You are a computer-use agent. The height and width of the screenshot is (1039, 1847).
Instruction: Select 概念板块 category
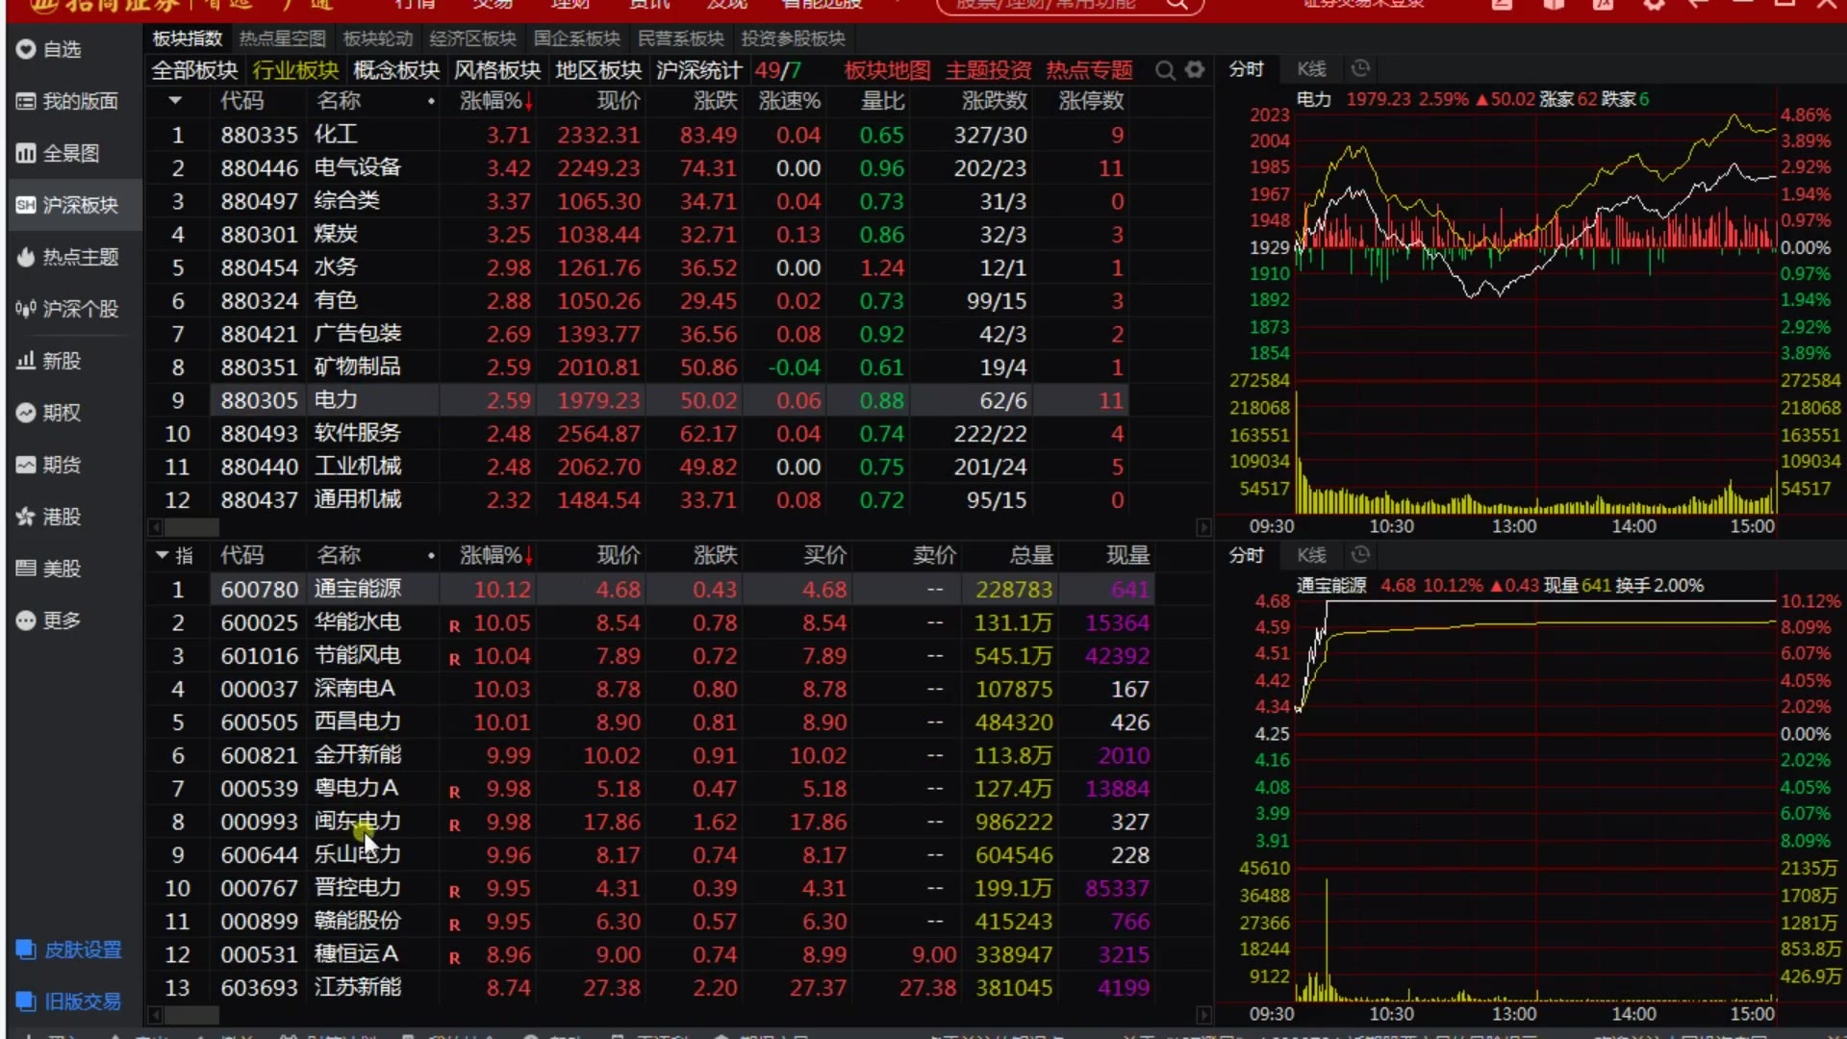coord(396,70)
